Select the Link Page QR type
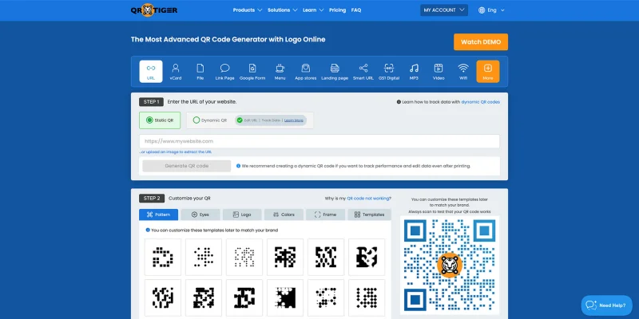Viewport: 639px width, 319px height. coord(225,72)
